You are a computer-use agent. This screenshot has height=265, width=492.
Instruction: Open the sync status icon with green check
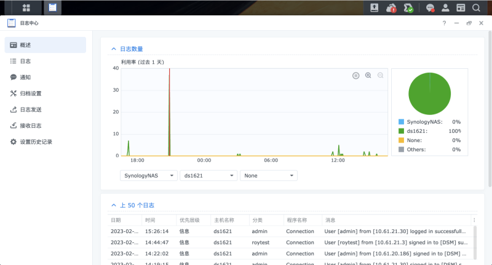(x=408, y=8)
